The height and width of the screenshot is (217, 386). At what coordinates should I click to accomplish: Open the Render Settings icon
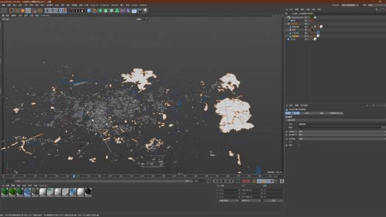(x=82, y=11)
